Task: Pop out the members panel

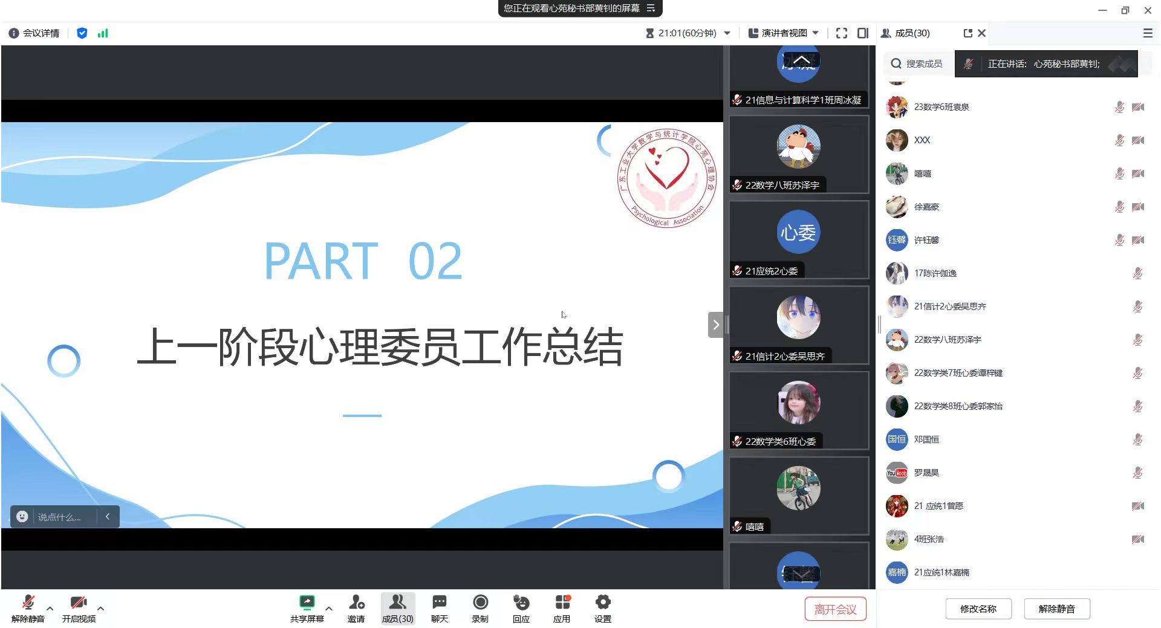Action: [968, 33]
